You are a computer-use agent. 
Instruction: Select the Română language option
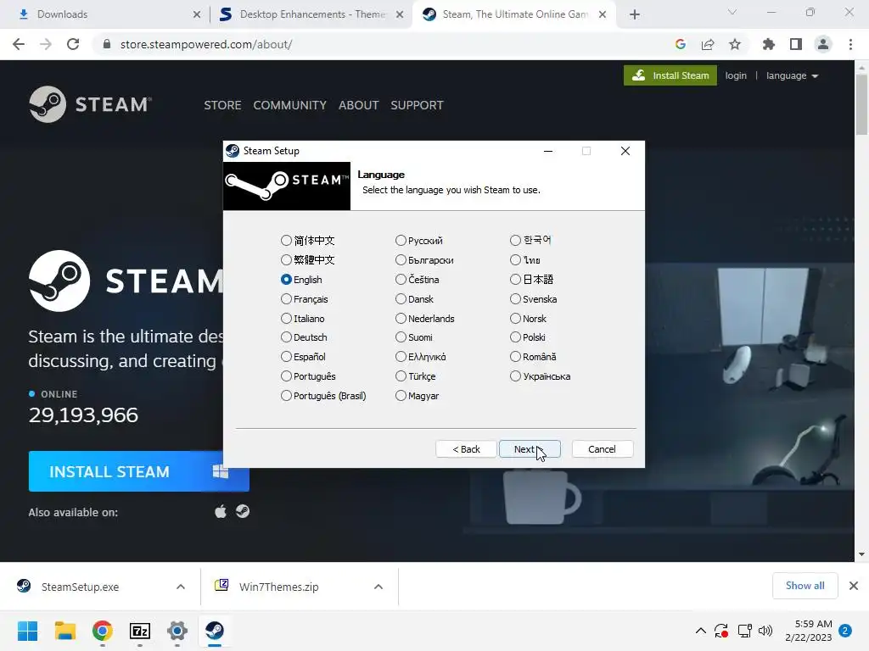(x=515, y=357)
